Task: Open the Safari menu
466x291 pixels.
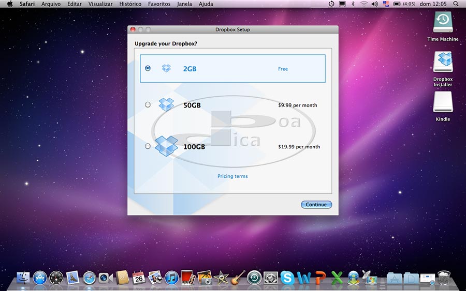Action: click(x=27, y=4)
